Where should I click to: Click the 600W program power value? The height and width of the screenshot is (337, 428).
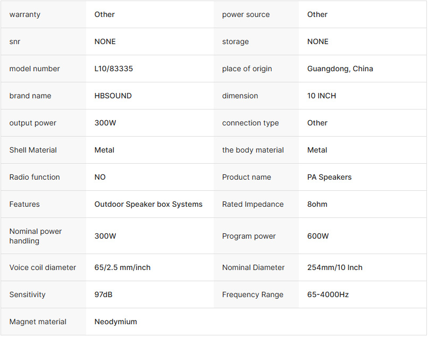point(318,236)
